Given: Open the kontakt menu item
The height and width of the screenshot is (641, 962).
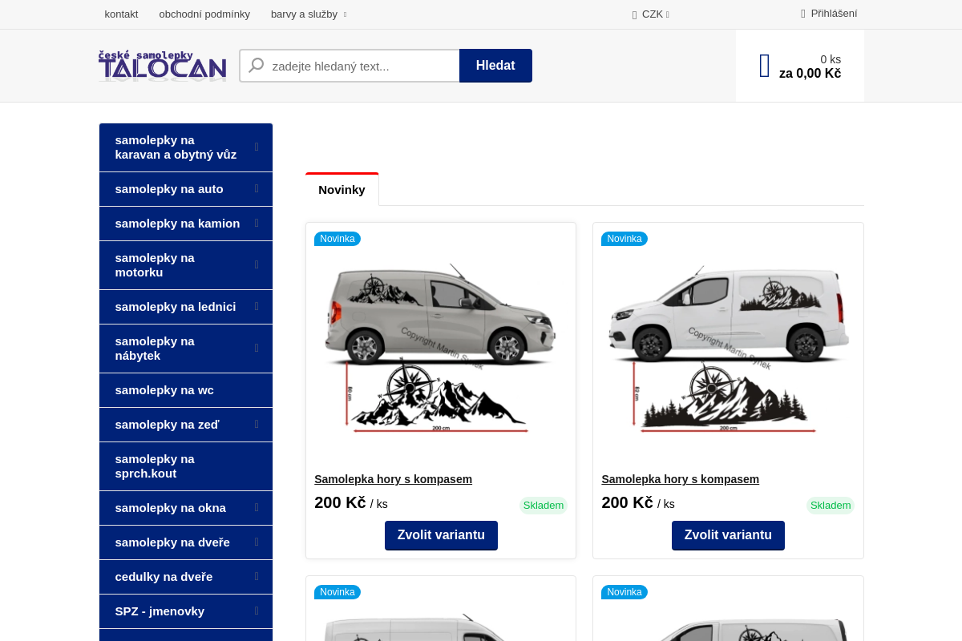Looking at the screenshot, I should tap(121, 14).
